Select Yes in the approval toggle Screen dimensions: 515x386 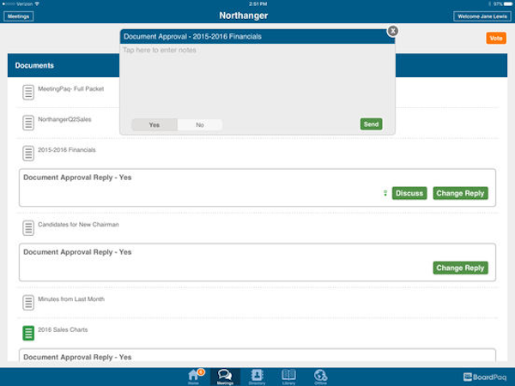coord(154,124)
